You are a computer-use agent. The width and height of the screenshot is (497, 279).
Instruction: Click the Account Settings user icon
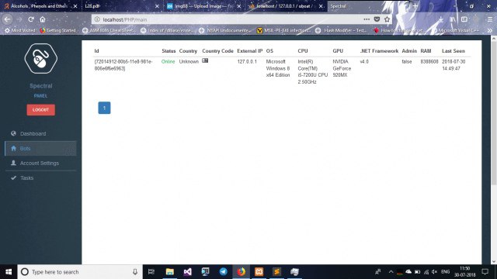(13, 163)
